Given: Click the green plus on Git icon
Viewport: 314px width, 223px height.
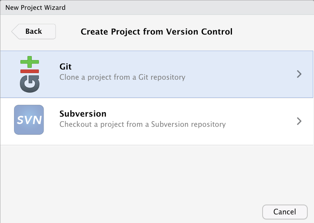Looking at the screenshot, I should (30, 62).
